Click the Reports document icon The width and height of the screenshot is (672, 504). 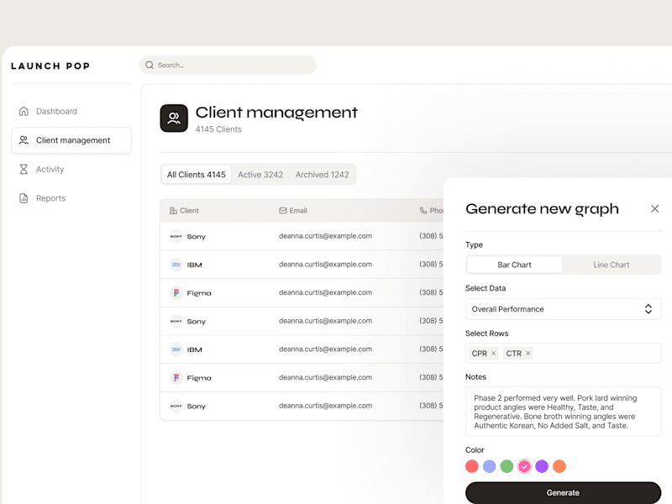coord(24,198)
